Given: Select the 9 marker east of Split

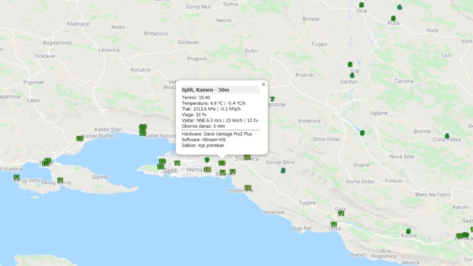Looking at the screenshot, I should click(x=207, y=160).
